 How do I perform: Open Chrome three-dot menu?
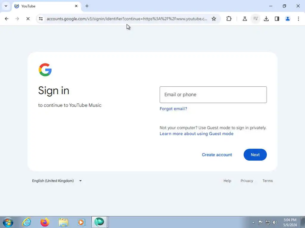pyautogui.click(x=298, y=19)
